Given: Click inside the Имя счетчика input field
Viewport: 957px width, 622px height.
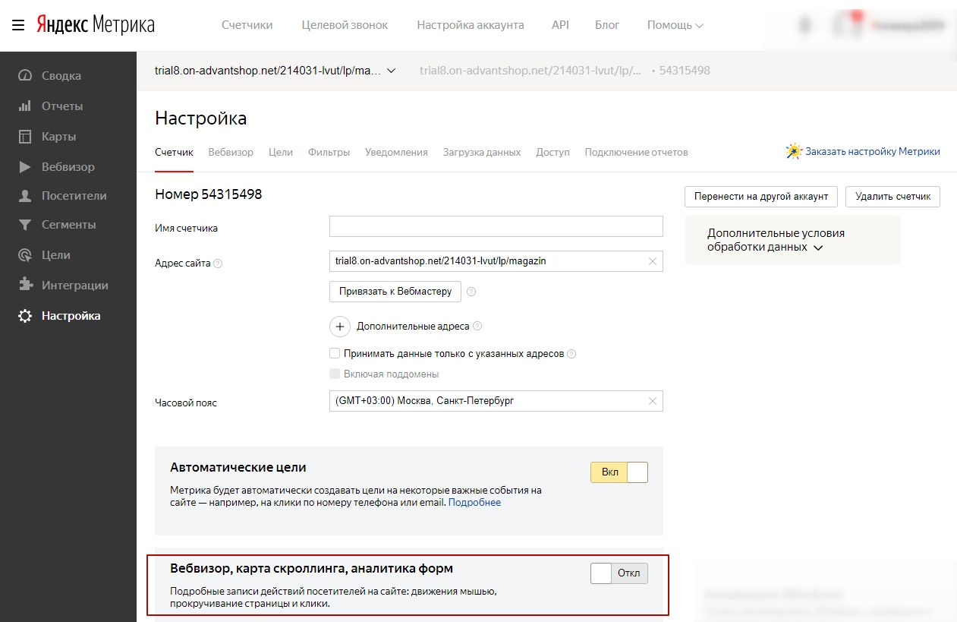Looking at the screenshot, I should tap(496, 226).
